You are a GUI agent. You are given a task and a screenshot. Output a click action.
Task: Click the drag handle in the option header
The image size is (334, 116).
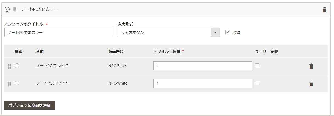click(x=15, y=9)
